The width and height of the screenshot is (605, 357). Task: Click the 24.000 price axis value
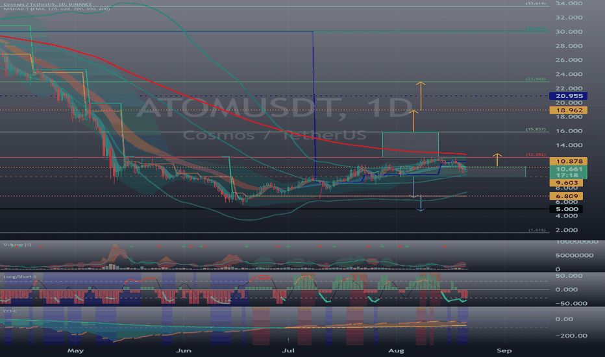click(569, 74)
